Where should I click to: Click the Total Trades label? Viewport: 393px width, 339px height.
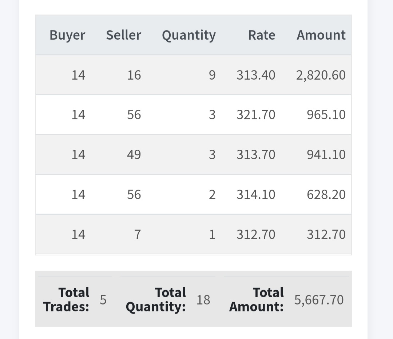[x=66, y=299]
